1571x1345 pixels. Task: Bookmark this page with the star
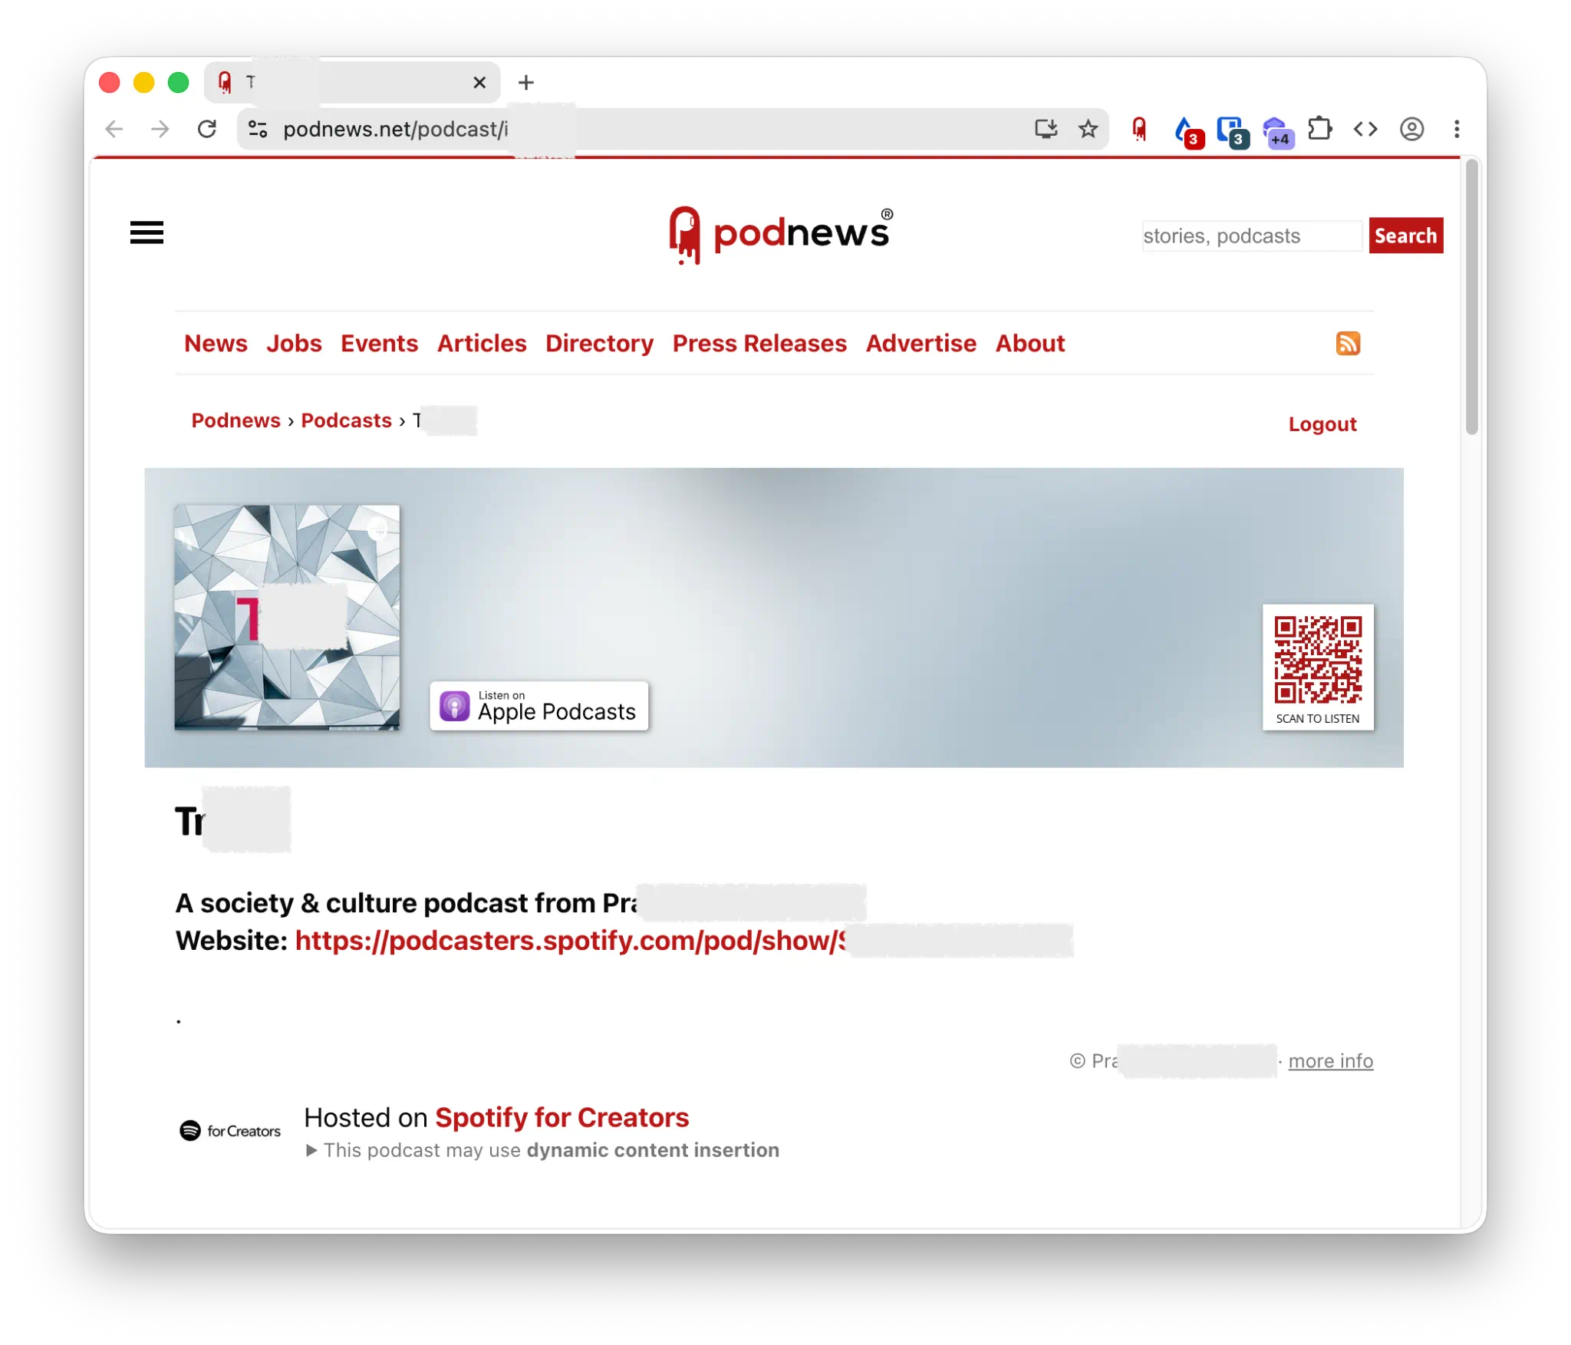click(x=1088, y=129)
